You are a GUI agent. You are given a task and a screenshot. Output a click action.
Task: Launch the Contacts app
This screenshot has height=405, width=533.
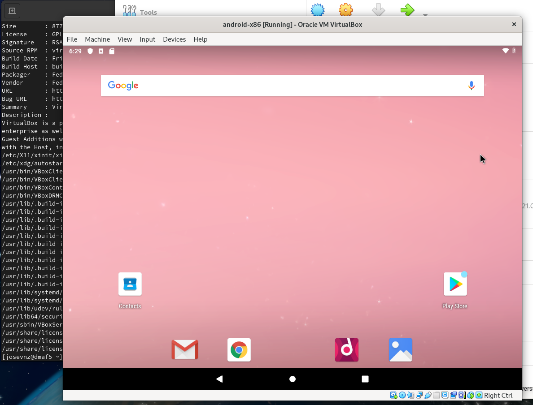tap(130, 284)
